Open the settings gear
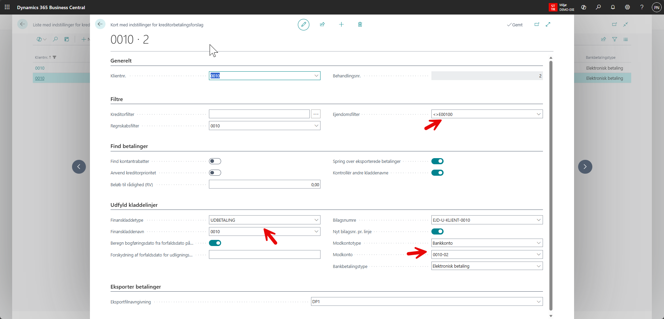The image size is (664, 319). coord(627,7)
